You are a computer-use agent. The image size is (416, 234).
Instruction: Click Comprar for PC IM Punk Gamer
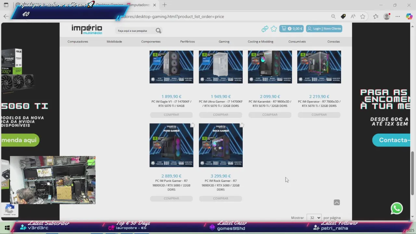click(x=171, y=198)
